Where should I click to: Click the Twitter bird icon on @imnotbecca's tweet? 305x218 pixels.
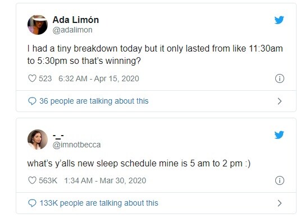279,135
